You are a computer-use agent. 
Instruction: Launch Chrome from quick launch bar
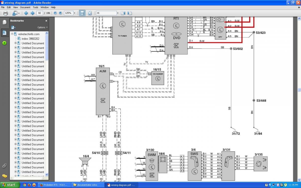pos(24,185)
